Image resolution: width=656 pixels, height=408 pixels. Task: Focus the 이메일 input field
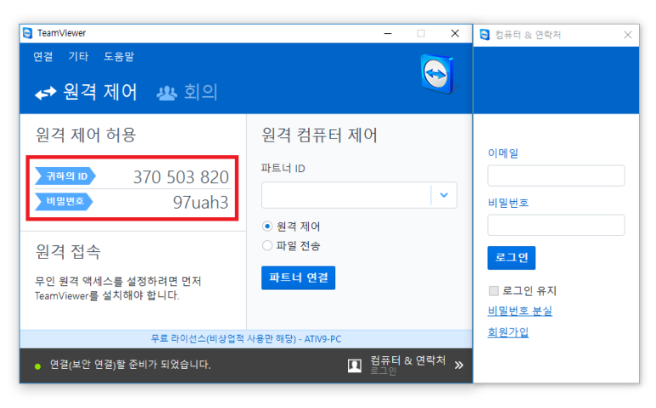pyautogui.click(x=556, y=176)
